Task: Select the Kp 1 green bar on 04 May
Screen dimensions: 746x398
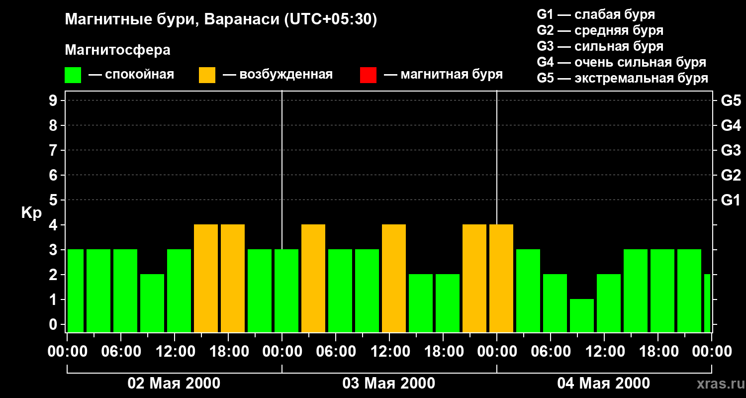Action: [x=582, y=316]
